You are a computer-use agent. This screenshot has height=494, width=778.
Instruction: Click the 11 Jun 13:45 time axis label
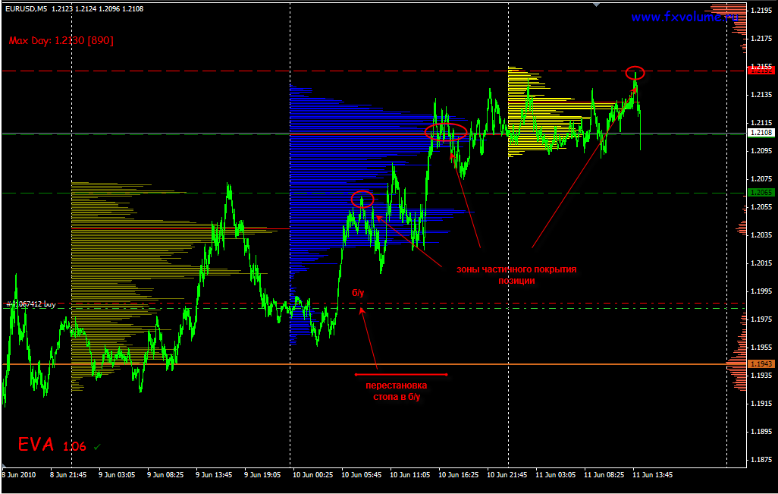click(652, 474)
